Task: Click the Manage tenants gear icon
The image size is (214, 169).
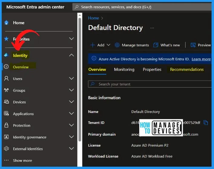Action: coord(117,45)
